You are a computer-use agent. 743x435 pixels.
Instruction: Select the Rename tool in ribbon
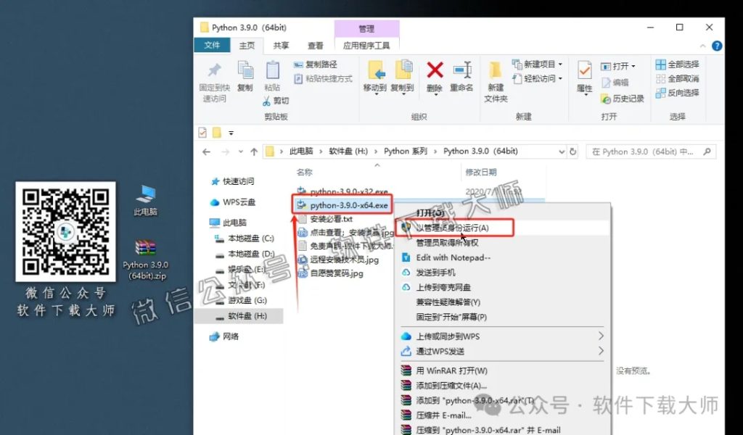coord(462,75)
